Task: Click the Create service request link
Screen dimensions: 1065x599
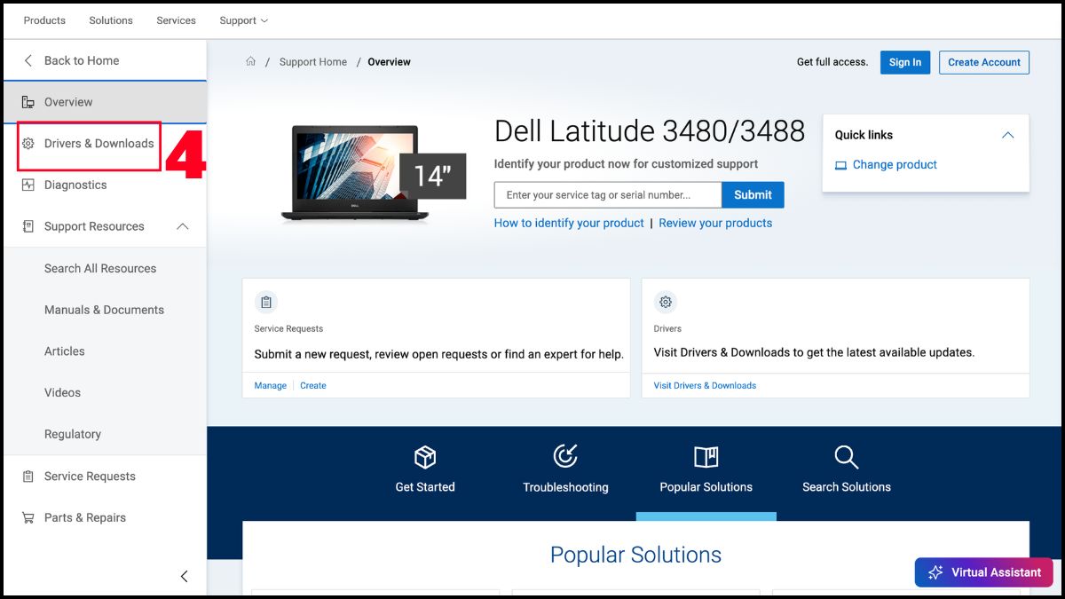Action: pyautogui.click(x=313, y=386)
